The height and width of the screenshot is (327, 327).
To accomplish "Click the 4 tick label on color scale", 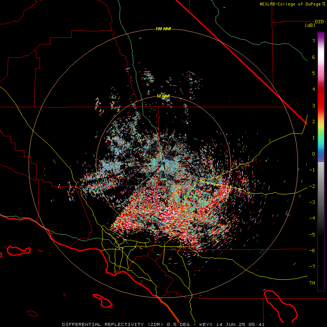I will click(x=314, y=89).
